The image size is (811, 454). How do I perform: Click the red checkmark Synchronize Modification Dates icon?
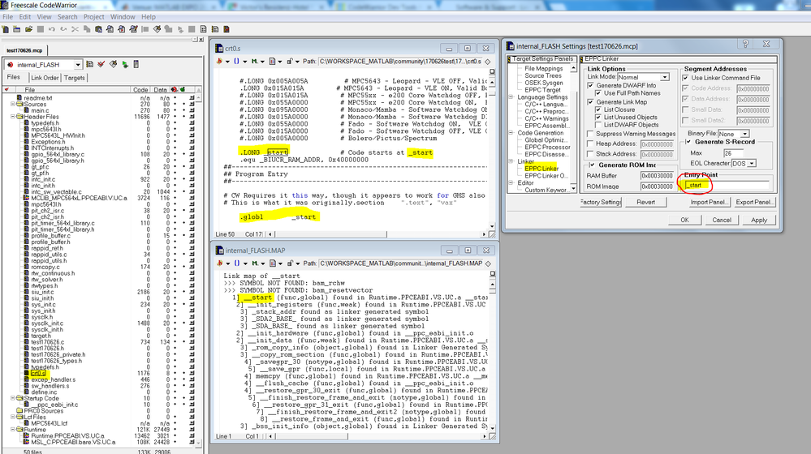(x=101, y=65)
